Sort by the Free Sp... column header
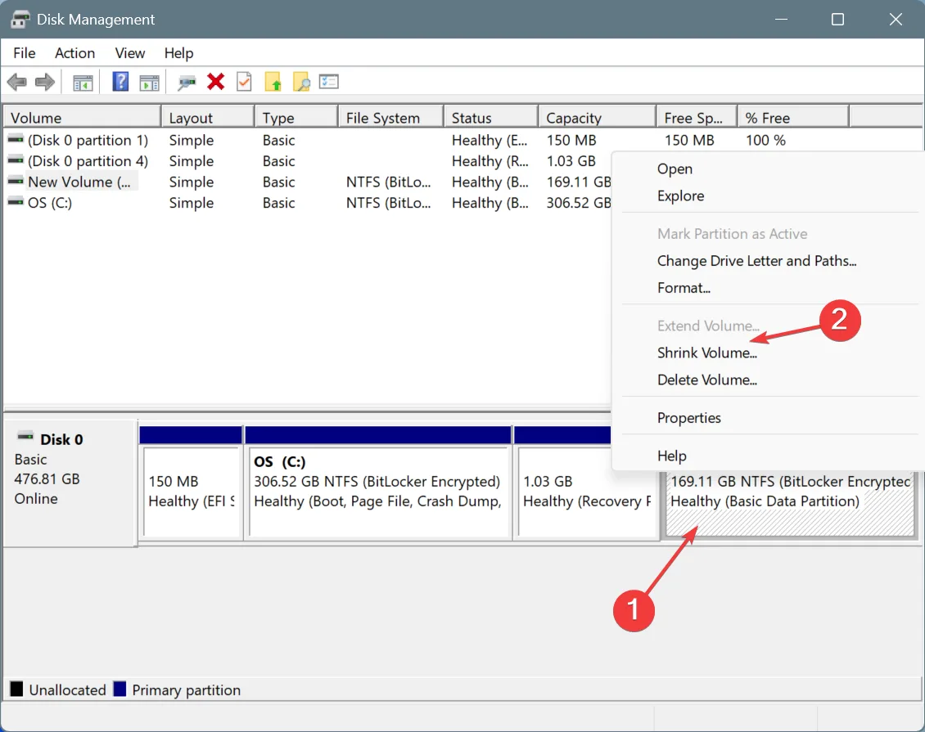The height and width of the screenshot is (732, 925). pyautogui.click(x=697, y=117)
